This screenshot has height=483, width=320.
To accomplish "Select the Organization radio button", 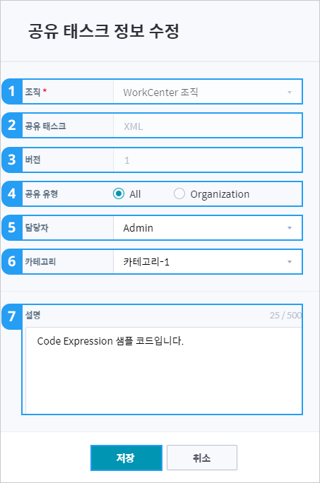I will 179,193.
